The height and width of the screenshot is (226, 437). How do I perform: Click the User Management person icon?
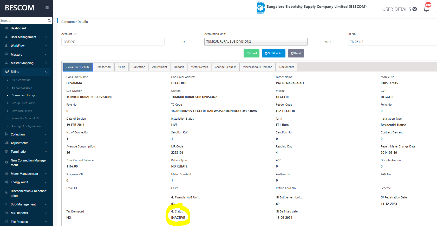pyautogui.click(x=6, y=37)
